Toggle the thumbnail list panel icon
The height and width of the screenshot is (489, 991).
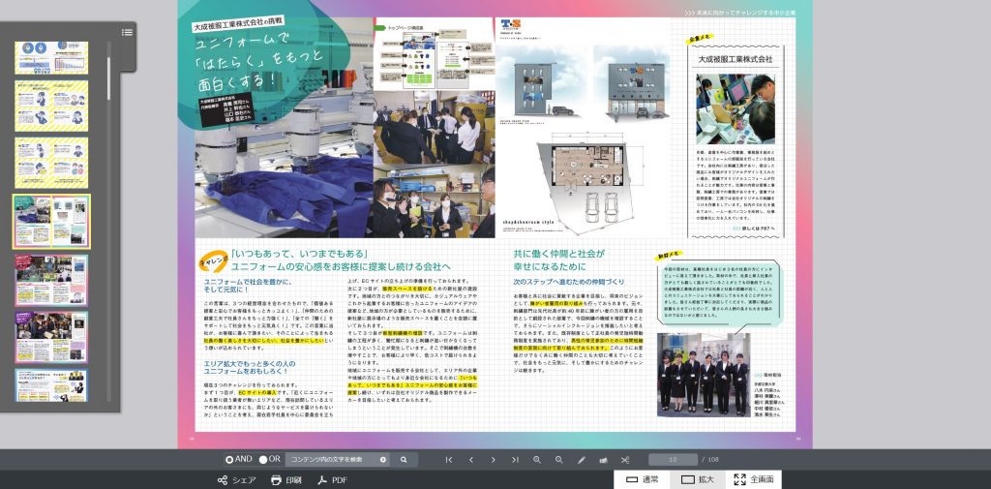click(127, 32)
